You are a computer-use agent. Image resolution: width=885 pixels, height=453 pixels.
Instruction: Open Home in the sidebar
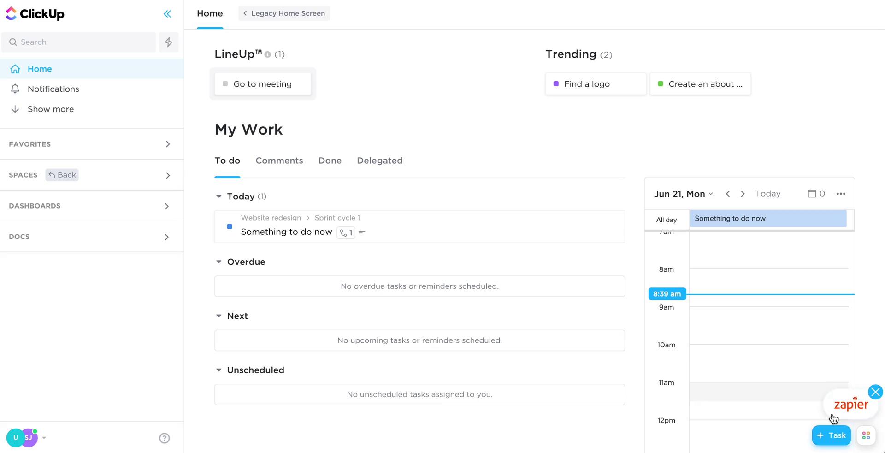[x=92, y=69]
